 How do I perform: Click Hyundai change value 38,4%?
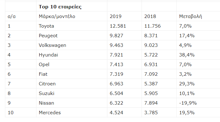[187, 55]
